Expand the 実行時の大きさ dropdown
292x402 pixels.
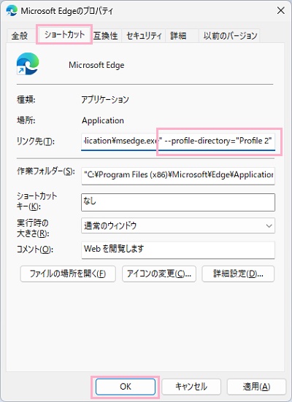[x=178, y=225]
